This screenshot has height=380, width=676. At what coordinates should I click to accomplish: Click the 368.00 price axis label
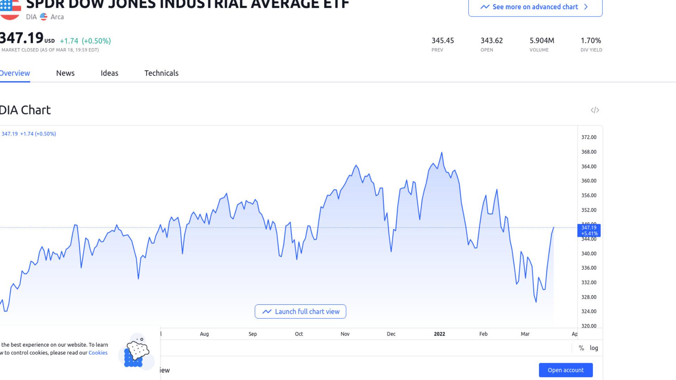tap(589, 152)
